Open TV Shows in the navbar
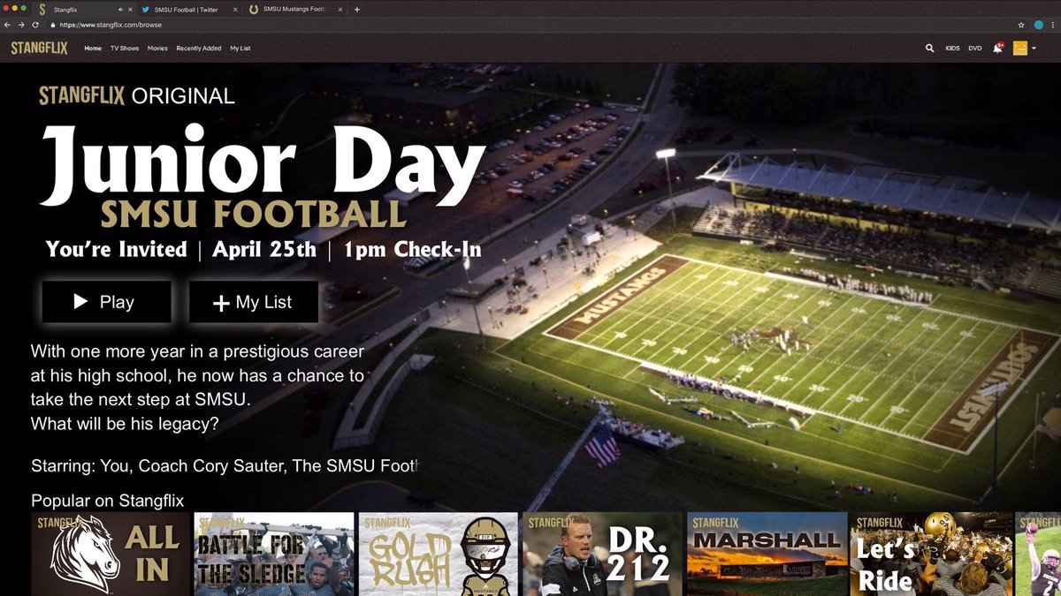Image resolution: width=1061 pixels, height=596 pixels. [125, 49]
